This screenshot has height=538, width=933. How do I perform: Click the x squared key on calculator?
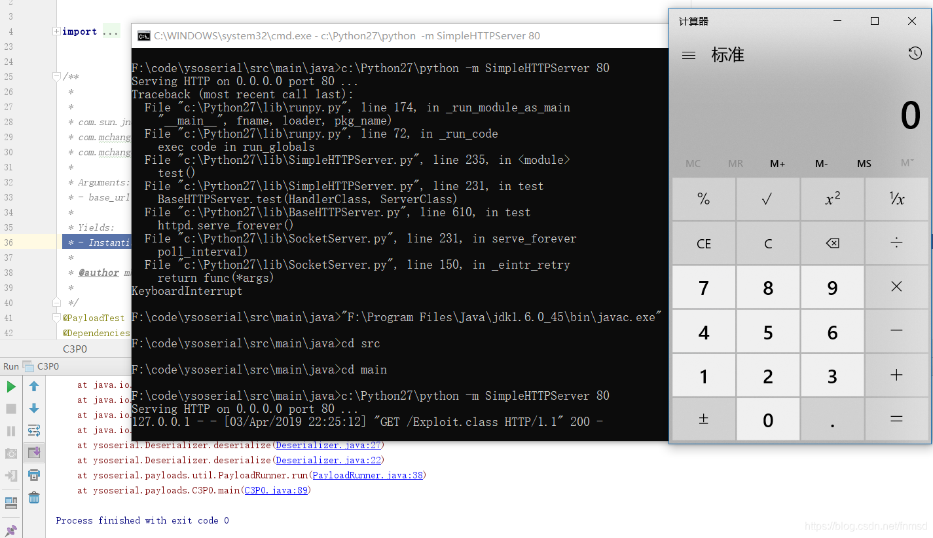point(832,199)
